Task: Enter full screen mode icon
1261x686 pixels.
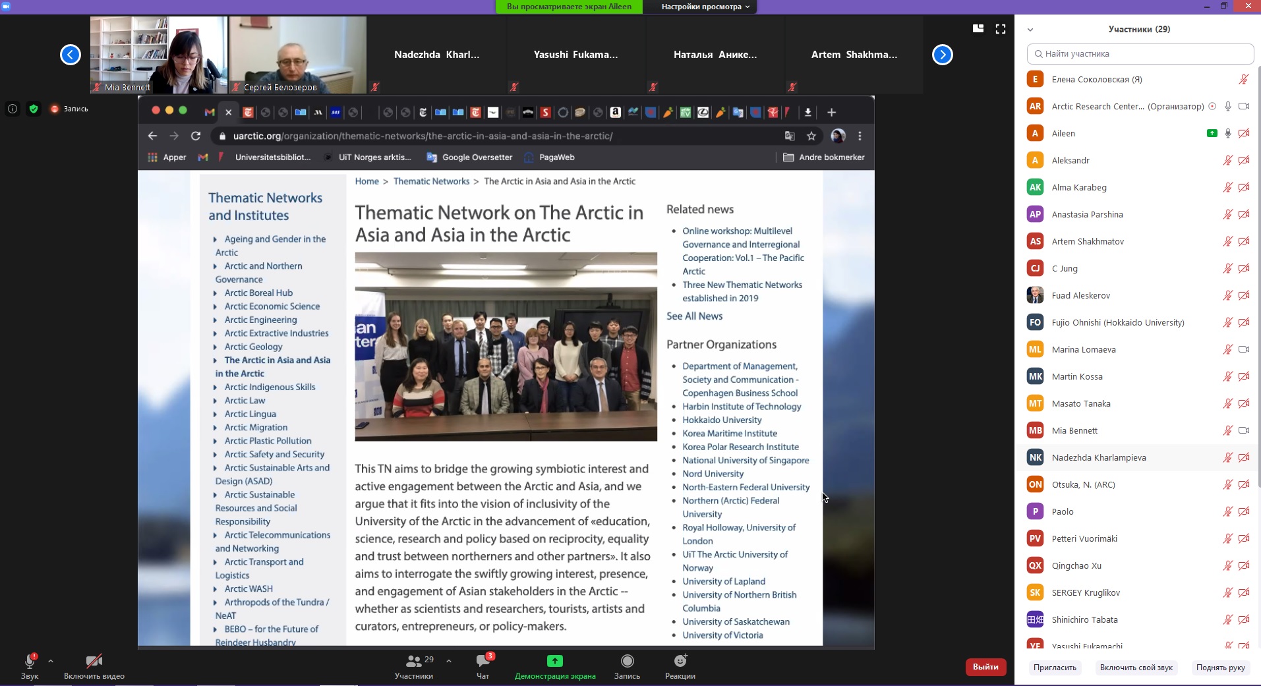Action: tap(1001, 29)
